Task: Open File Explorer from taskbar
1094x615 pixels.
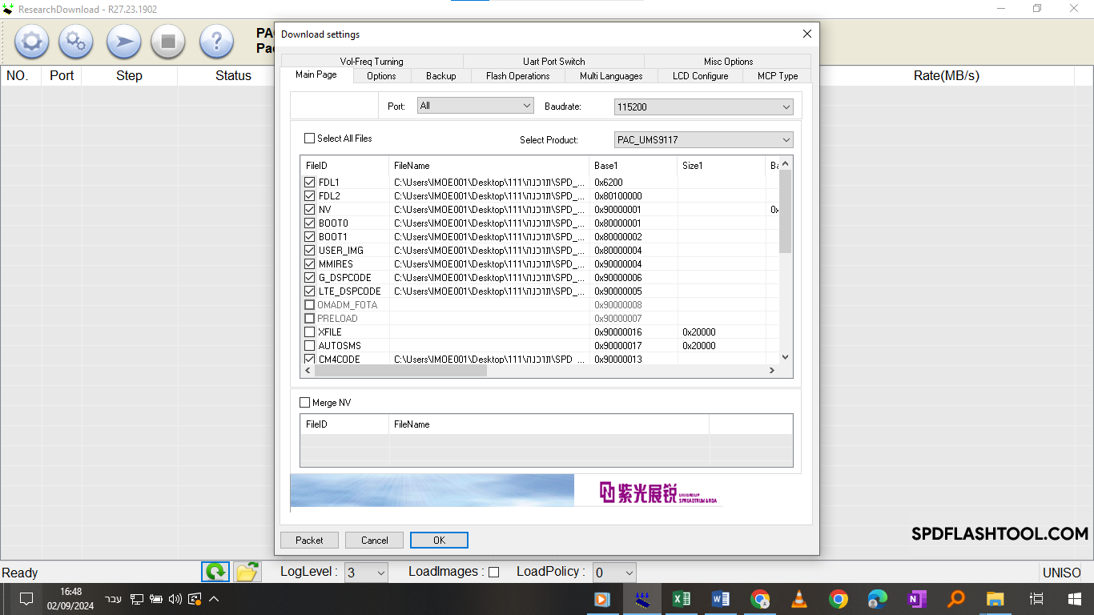Action: point(995,599)
